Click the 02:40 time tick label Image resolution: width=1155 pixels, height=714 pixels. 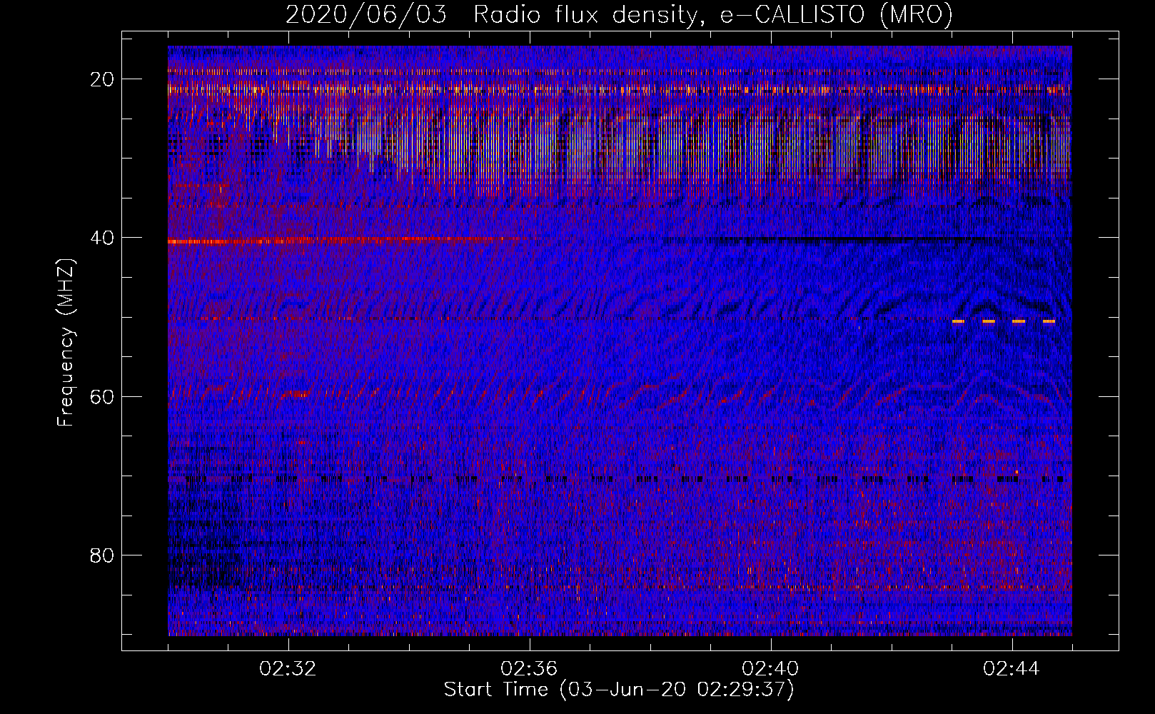pos(771,669)
